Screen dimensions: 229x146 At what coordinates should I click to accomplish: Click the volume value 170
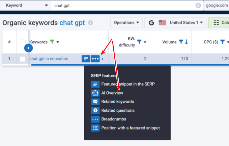point(184,59)
